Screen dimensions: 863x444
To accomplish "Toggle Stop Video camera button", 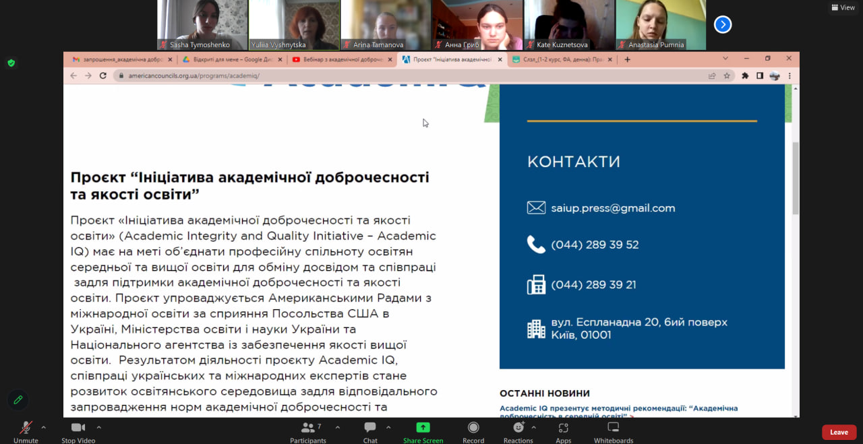I will point(78,429).
